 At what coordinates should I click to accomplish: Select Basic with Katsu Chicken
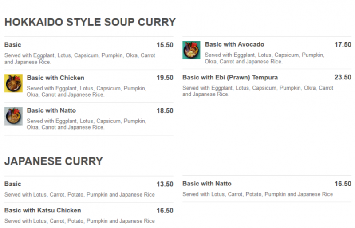[x=43, y=210]
